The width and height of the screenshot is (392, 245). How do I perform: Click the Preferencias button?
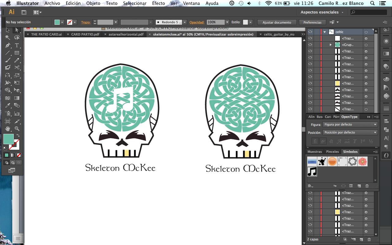coord(312,22)
